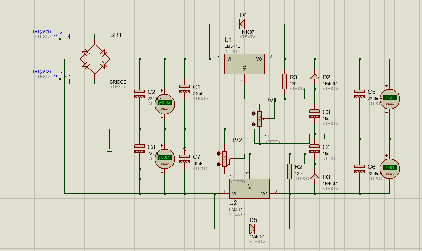The image size is (422, 251).
Task: Click the BRIDGE value text
Action: [x=118, y=82]
